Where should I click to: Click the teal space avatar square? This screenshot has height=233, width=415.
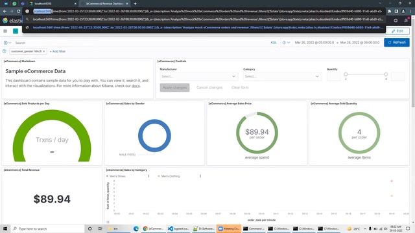point(16,31)
